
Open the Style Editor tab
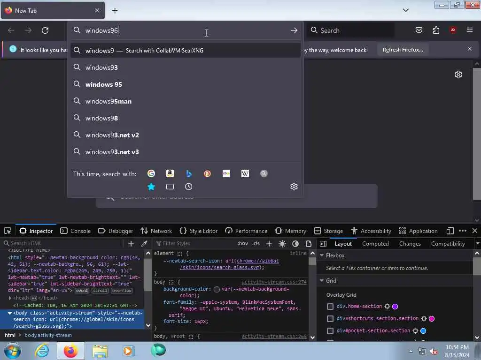point(199,231)
